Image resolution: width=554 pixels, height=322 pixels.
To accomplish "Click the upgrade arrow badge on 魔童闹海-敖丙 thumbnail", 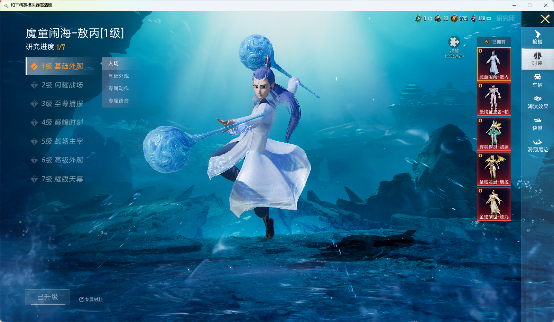I will [480, 51].
